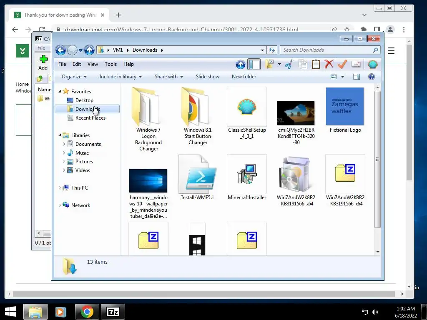
Task: Go back with the explorer Back arrow
Action: [x=60, y=50]
